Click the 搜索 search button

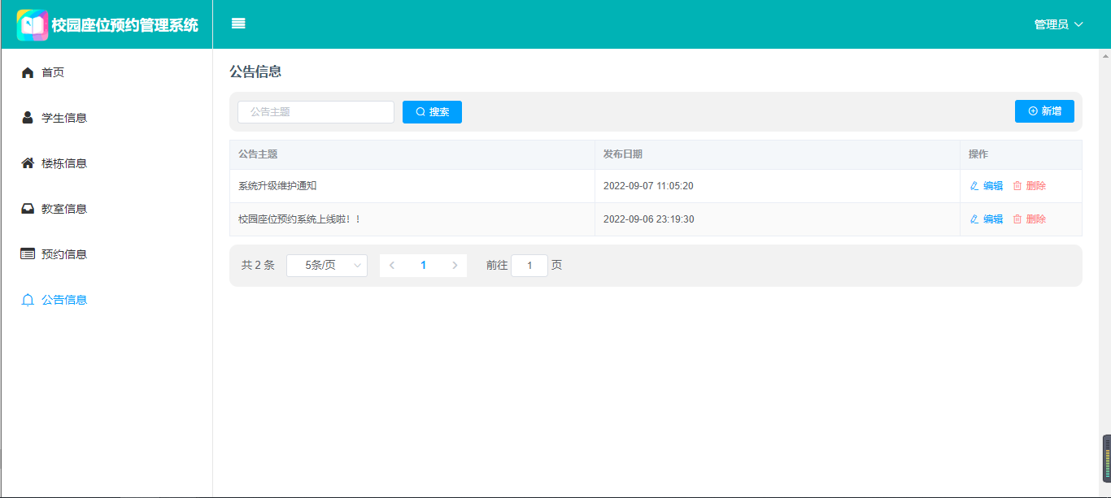pos(432,112)
